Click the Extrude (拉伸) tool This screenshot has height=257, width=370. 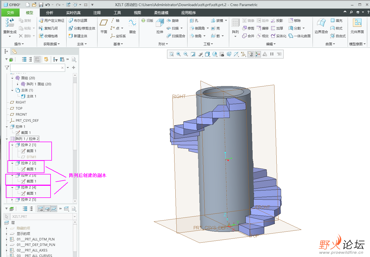(x=160, y=26)
